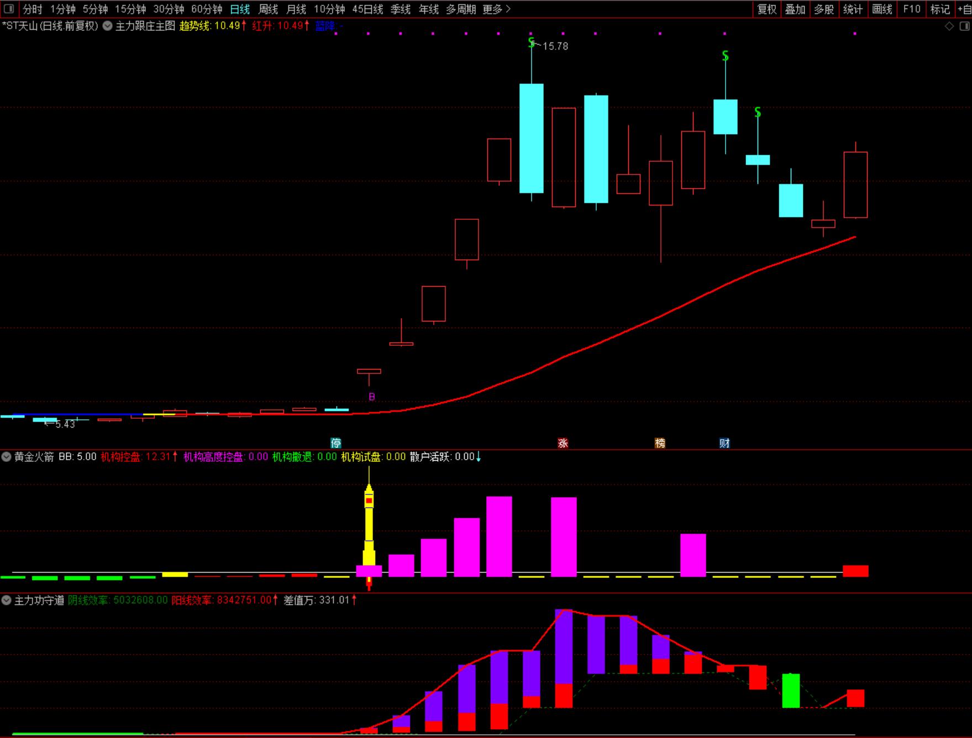Click the 停 event marker icon

pyautogui.click(x=336, y=443)
